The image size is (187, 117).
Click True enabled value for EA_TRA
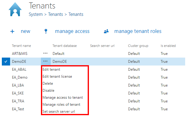click(164, 101)
